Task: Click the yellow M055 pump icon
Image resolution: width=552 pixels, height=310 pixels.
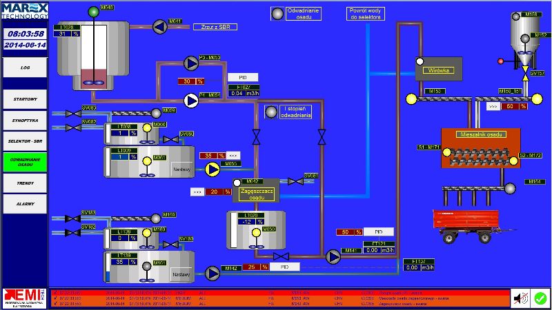Action: click(x=213, y=168)
